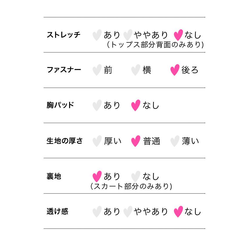Select the pink heart for 生地の厚さ 普通

coord(136,141)
